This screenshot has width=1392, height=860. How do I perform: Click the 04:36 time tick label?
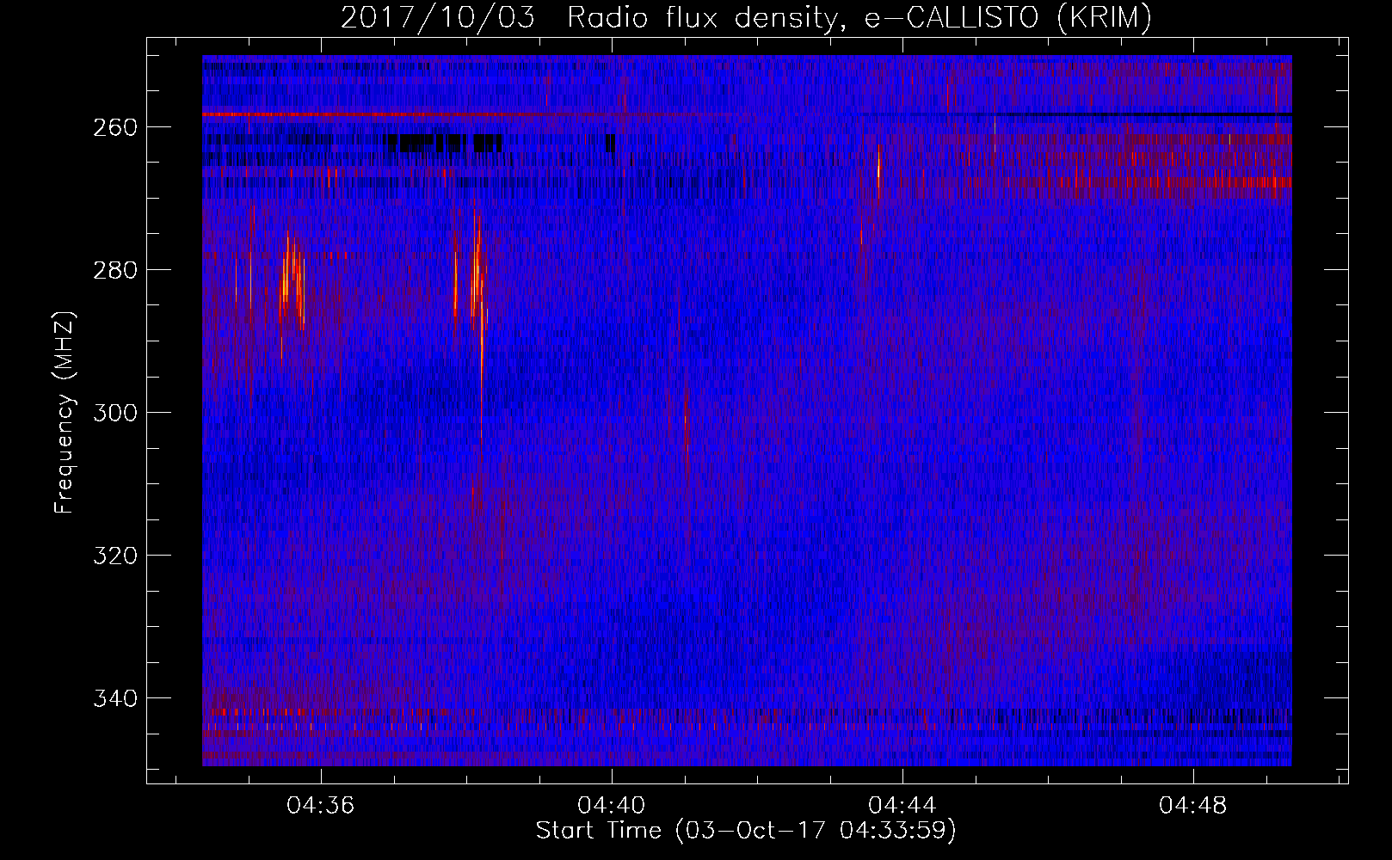click(x=321, y=806)
